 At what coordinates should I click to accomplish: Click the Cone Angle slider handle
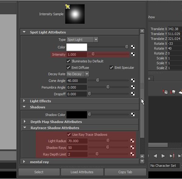[x=98, y=80]
